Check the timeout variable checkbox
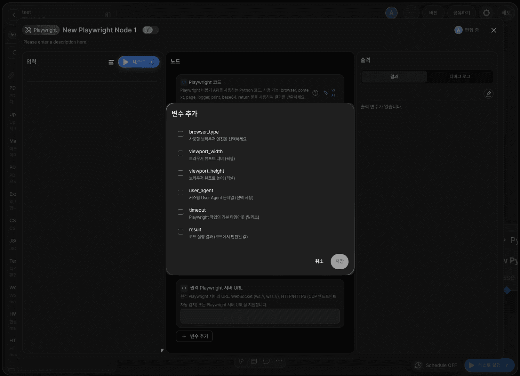520x376 pixels. tap(181, 212)
